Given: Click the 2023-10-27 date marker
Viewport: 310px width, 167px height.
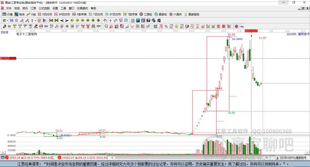Looking at the screenshot, I should [251, 31].
